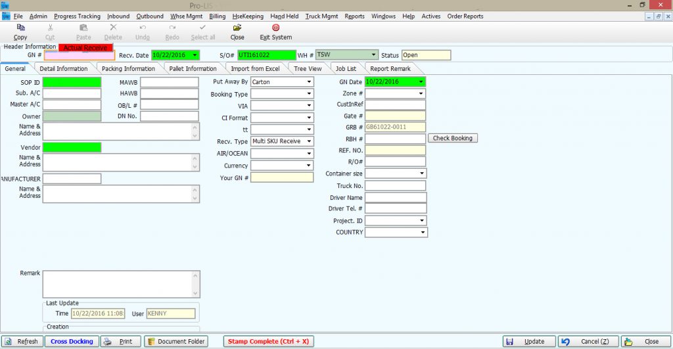Click the bottom-right Close button

coord(646,342)
